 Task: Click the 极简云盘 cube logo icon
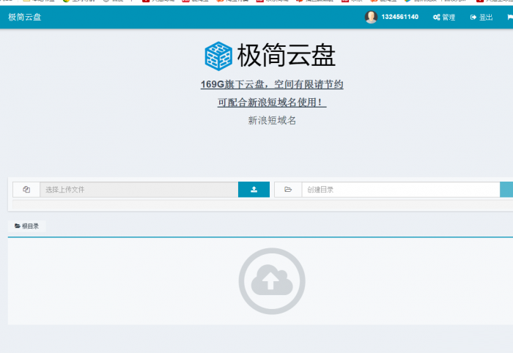[218, 56]
